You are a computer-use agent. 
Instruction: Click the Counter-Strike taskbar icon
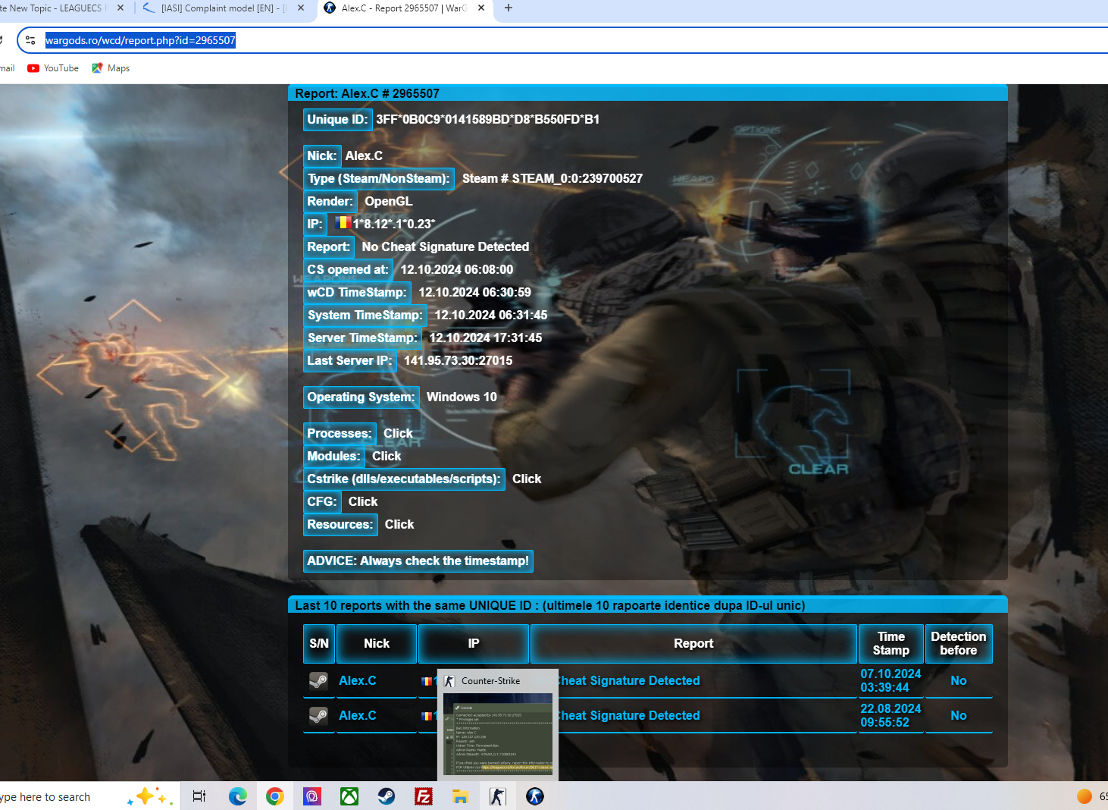497,796
